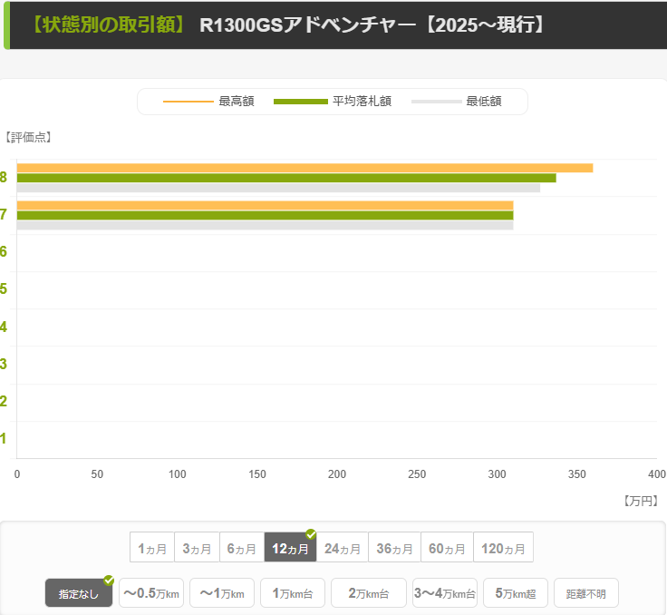Click the orange 最高額 bar for score 7
The image size is (667, 615).
265,205
